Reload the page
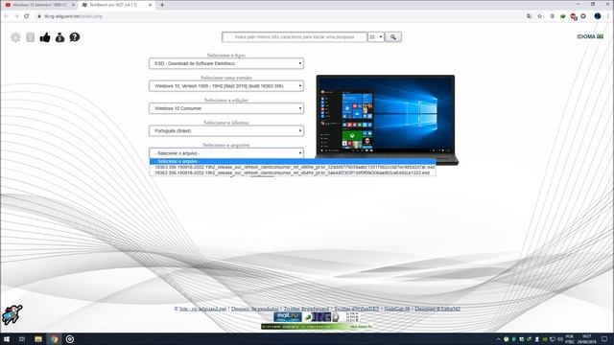 click(27, 16)
